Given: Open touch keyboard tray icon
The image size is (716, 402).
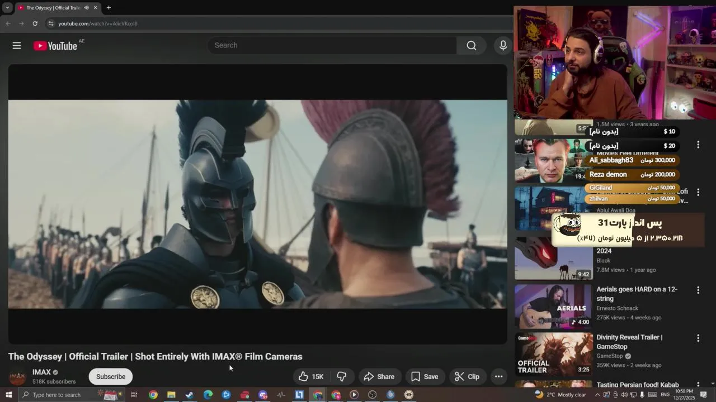Looking at the screenshot, I should click(x=652, y=395).
